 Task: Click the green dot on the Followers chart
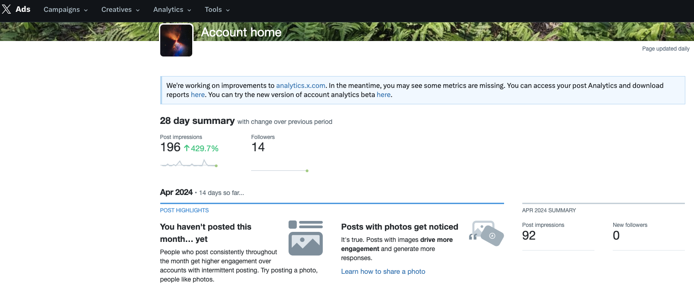tap(307, 170)
